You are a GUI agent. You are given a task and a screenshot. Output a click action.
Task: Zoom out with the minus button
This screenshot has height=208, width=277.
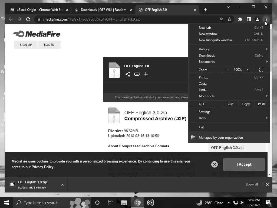click(228, 70)
